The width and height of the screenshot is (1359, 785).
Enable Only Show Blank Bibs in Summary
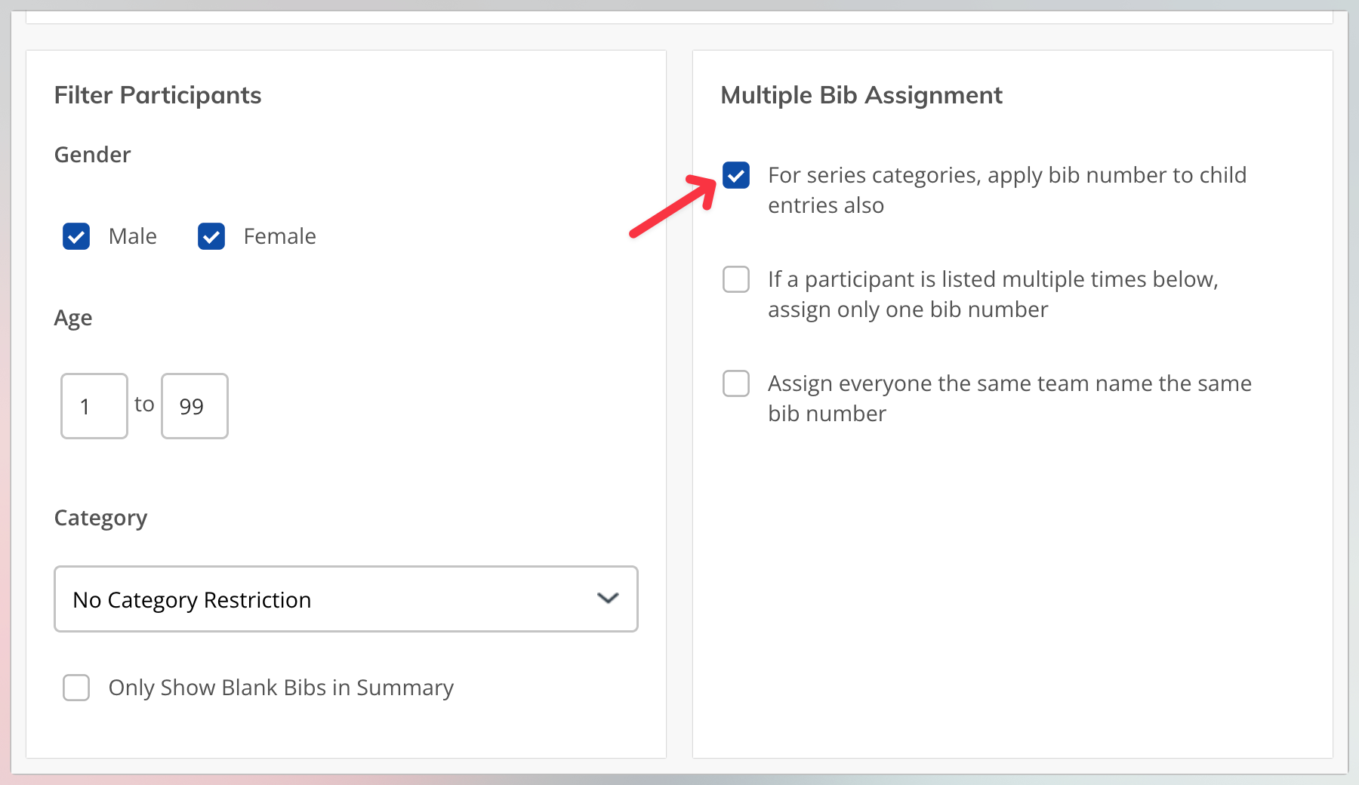click(x=75, y=688)
